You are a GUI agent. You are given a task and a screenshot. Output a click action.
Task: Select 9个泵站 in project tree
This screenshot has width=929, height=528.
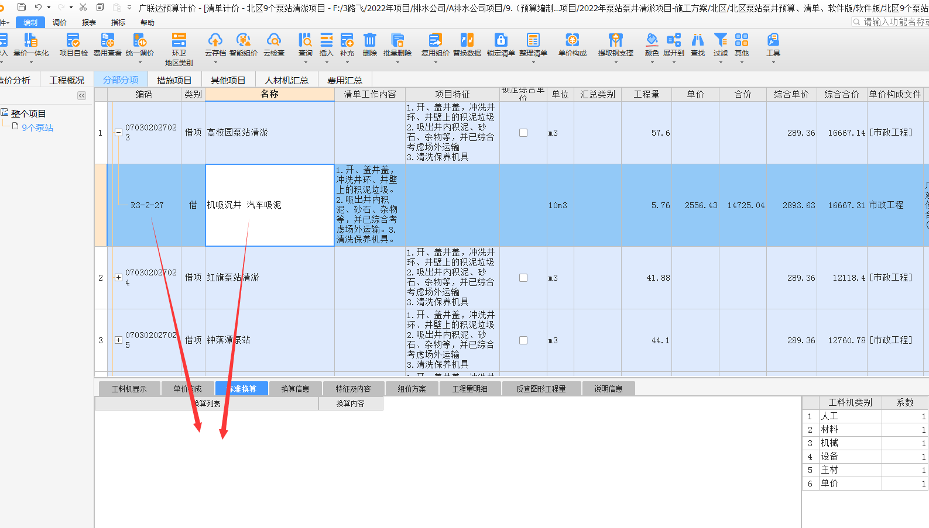click(37, 127)
